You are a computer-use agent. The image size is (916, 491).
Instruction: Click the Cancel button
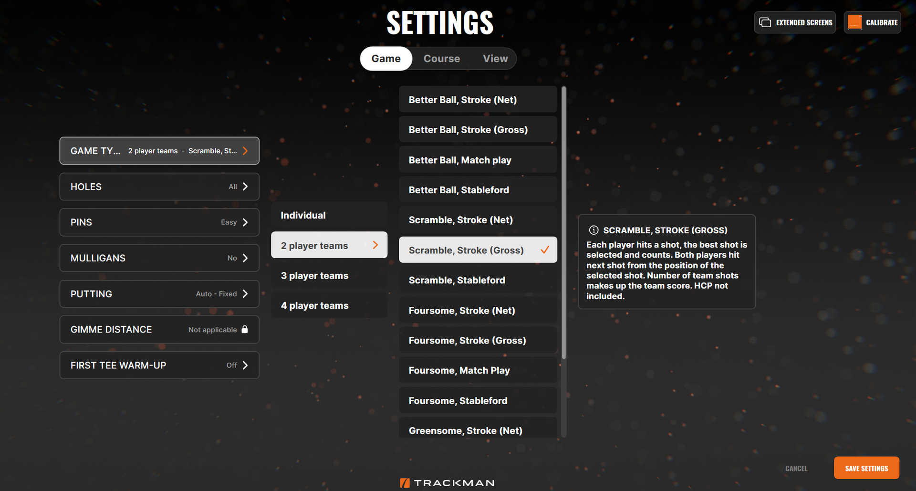pyautogui.click(x=796, y=469)
